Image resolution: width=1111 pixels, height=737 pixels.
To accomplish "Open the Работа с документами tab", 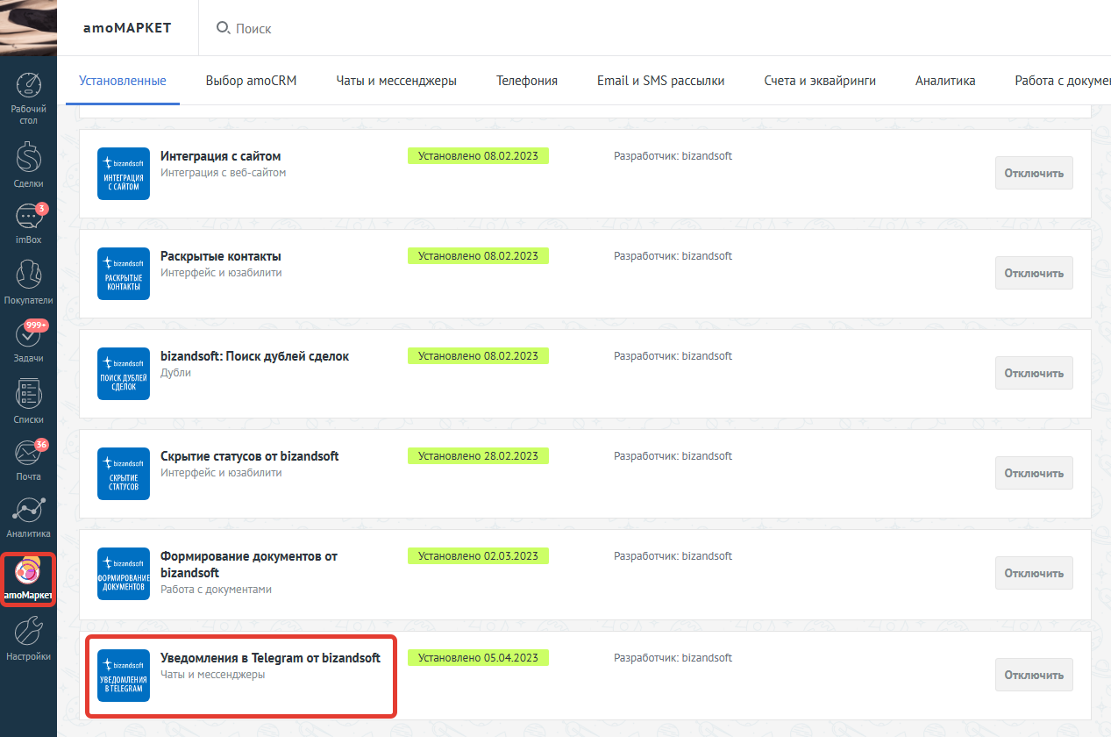I will pyautogui.click(x=1063, y=81).
